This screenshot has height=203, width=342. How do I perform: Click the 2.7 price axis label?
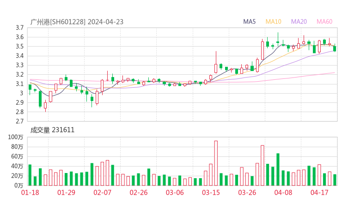[x=19, y=121]
